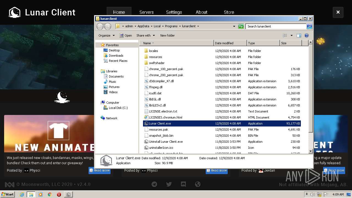Sort files by the Size column

[x=291, y=43]
